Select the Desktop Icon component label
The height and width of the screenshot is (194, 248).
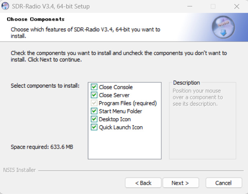click(115, 119)
